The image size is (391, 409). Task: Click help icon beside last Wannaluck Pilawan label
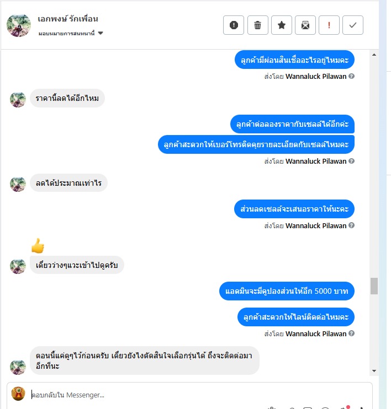[x=352, y=333]
